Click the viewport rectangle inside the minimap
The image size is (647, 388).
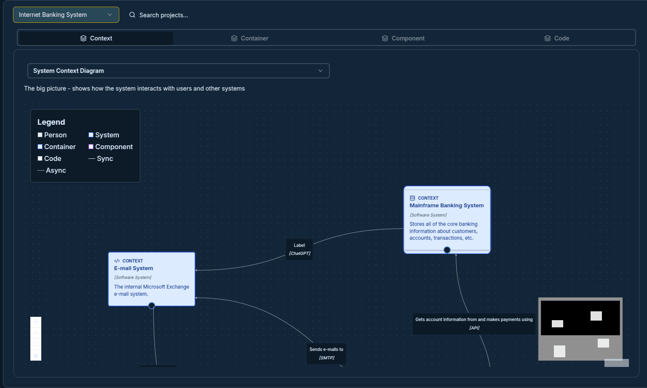(x=580, y=317)
